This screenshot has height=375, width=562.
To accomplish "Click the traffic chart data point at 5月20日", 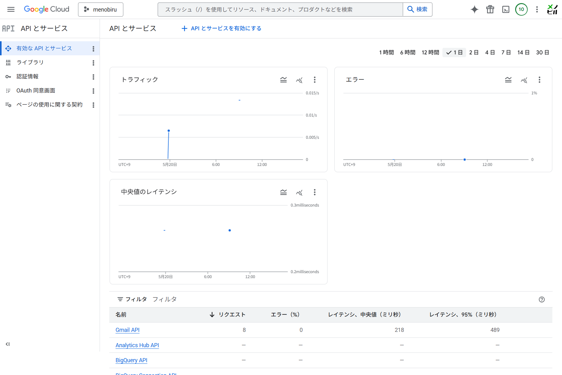I will [x=169, y=131].
